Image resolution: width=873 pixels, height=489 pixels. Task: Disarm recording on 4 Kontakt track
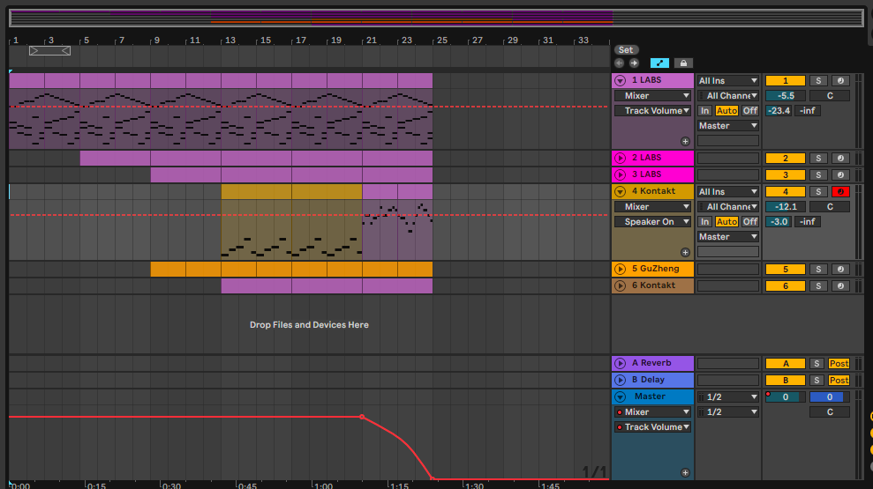(x=839, y=192)
